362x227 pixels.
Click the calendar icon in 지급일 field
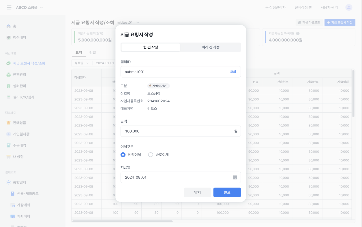coord(235,177)
